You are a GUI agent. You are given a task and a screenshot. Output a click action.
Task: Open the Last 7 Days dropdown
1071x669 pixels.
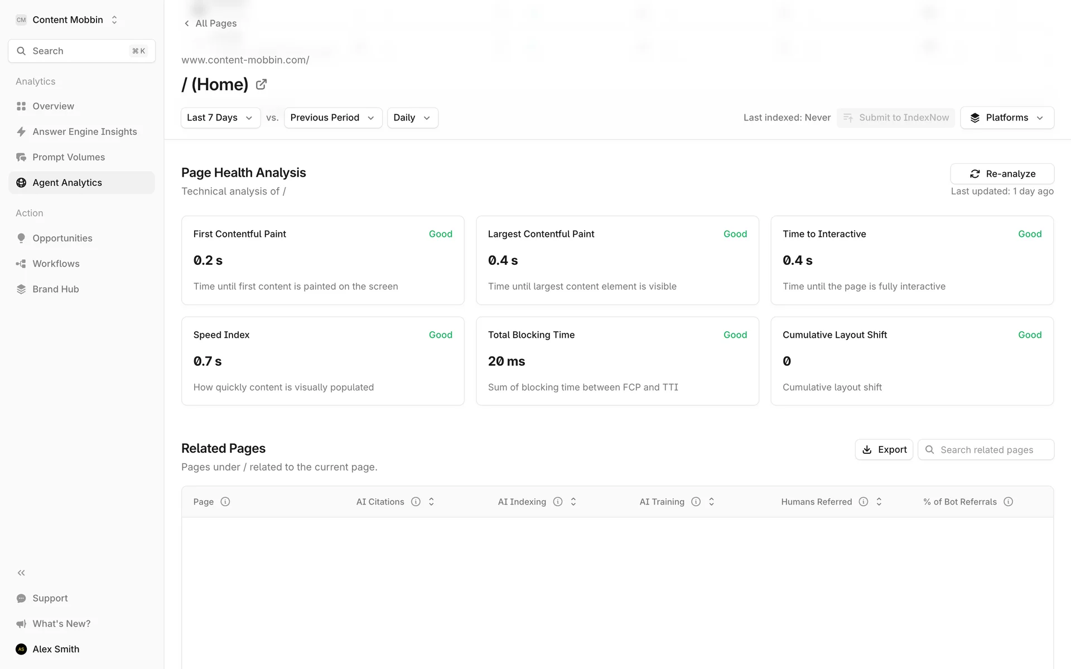coord(220,118)
